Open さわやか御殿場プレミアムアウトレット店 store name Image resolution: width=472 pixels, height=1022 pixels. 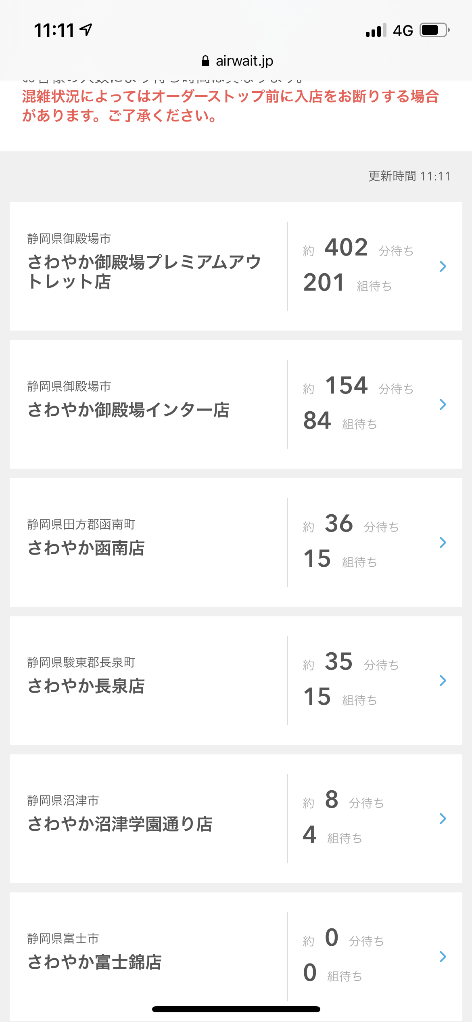pos(144,272)
